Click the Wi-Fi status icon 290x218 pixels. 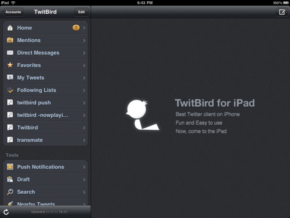13,2
